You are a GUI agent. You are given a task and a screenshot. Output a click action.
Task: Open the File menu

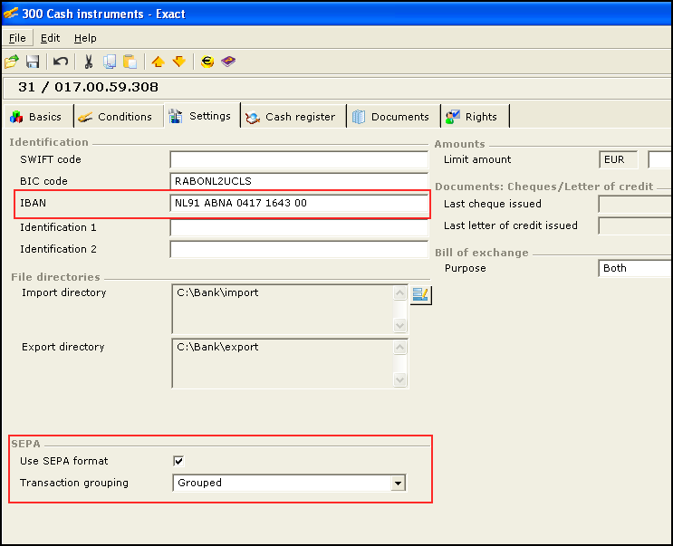tap(17, 38)
